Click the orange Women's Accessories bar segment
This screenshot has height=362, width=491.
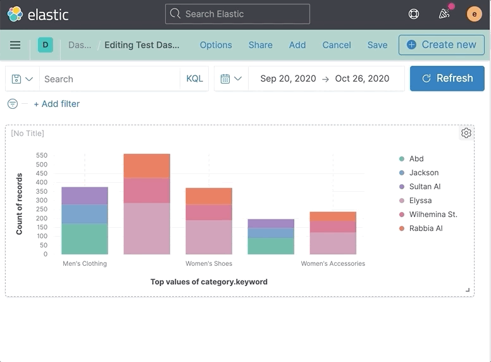click(333, 216)
